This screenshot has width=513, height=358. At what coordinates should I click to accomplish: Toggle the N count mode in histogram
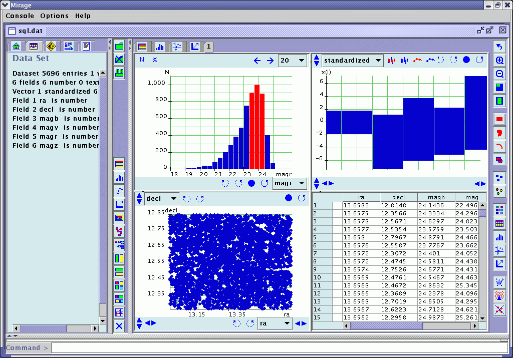142,60
